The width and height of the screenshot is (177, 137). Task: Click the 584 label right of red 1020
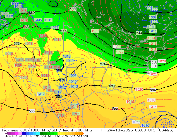153,90
